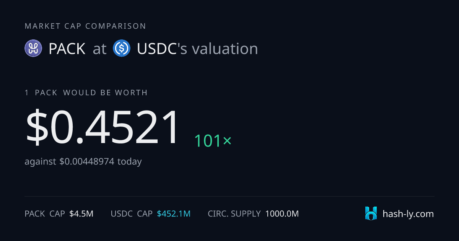Click the horizontal divider above the stats

(x=229, y=197)
